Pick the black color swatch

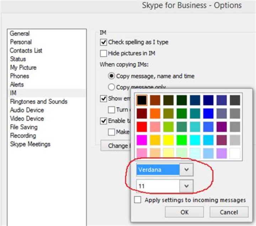(x=142, y=100)
